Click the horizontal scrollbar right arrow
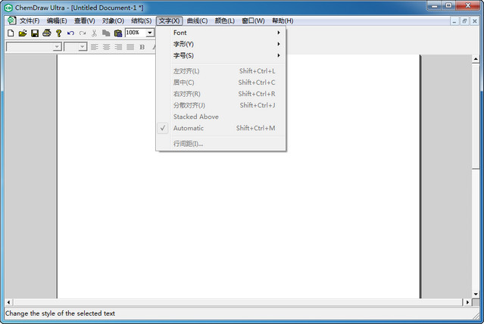Viewport: 484px width, 324px height. (467, 302)
